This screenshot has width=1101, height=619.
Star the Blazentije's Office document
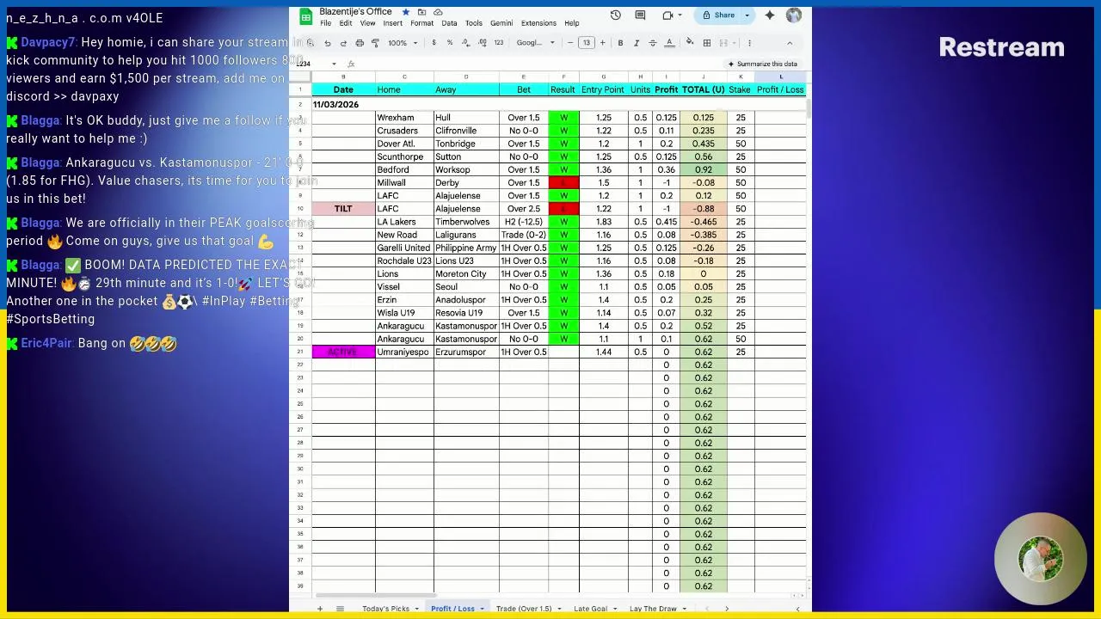pyautogui.click(x=405, y=12)
